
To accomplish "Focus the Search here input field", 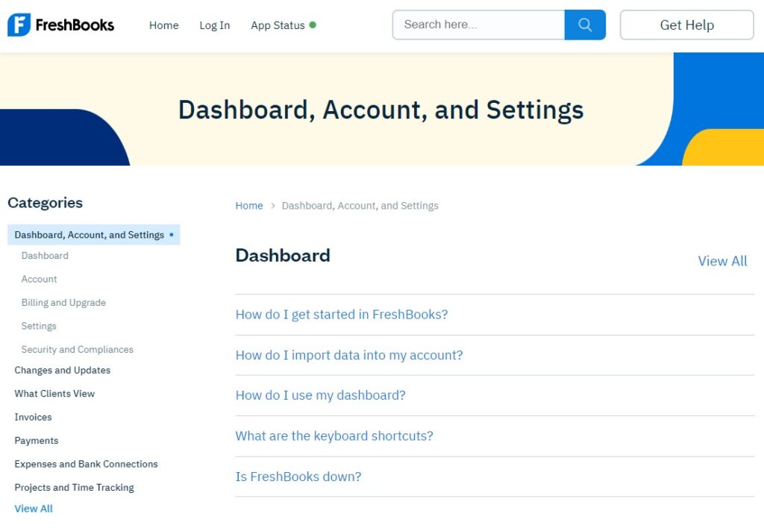I will [478, 25].
